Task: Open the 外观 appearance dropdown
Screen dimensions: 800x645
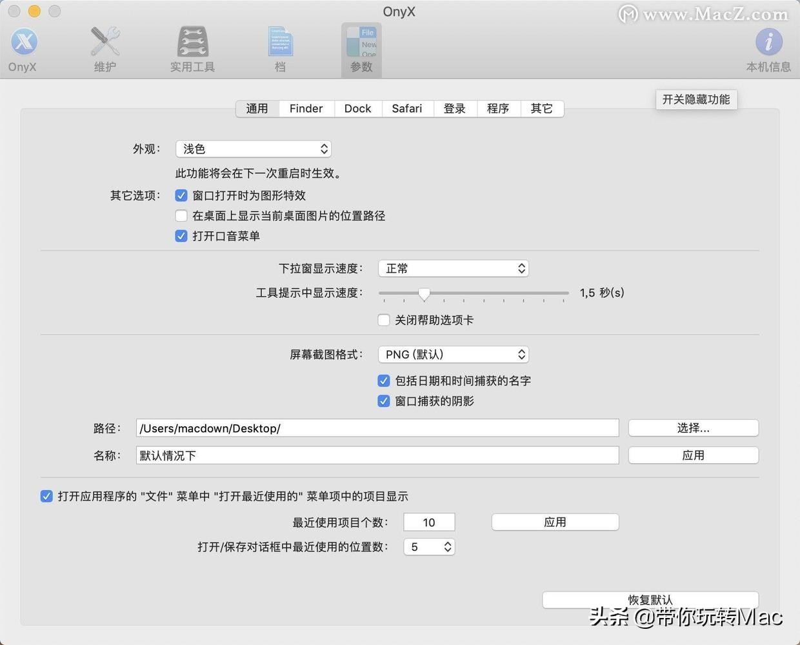Action: (x=253, y=148)
